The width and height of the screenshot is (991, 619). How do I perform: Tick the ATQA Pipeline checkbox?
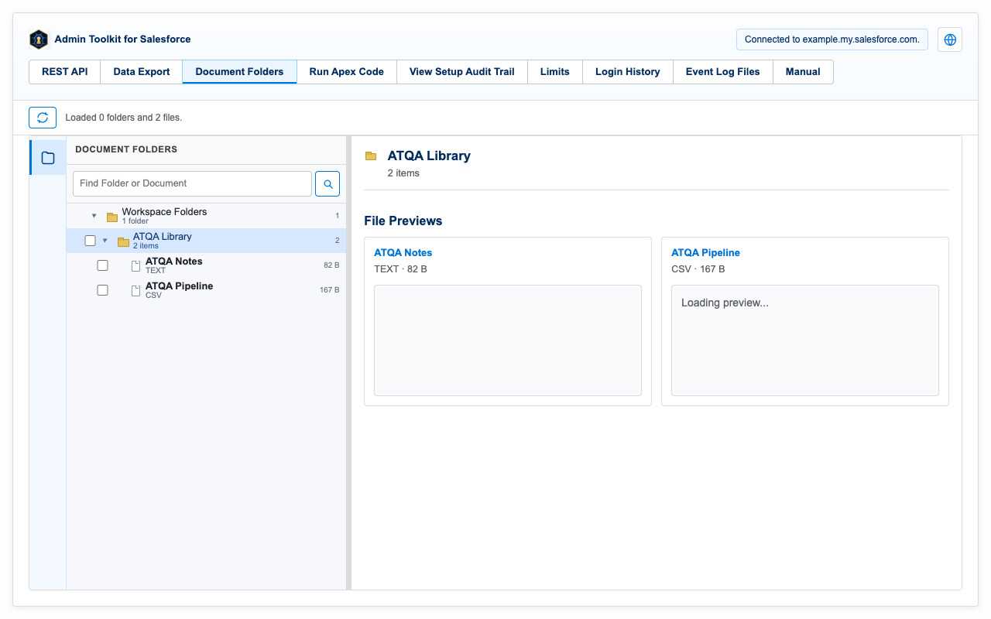[102, 290]
